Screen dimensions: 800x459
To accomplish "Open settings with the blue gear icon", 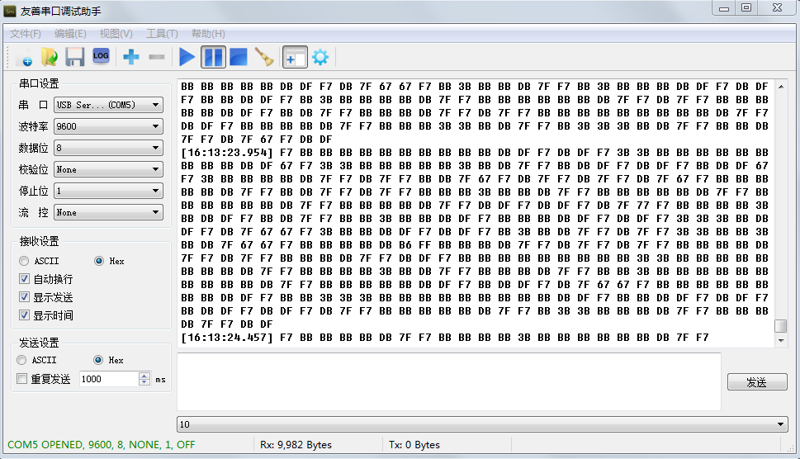I will click(320, 57).
